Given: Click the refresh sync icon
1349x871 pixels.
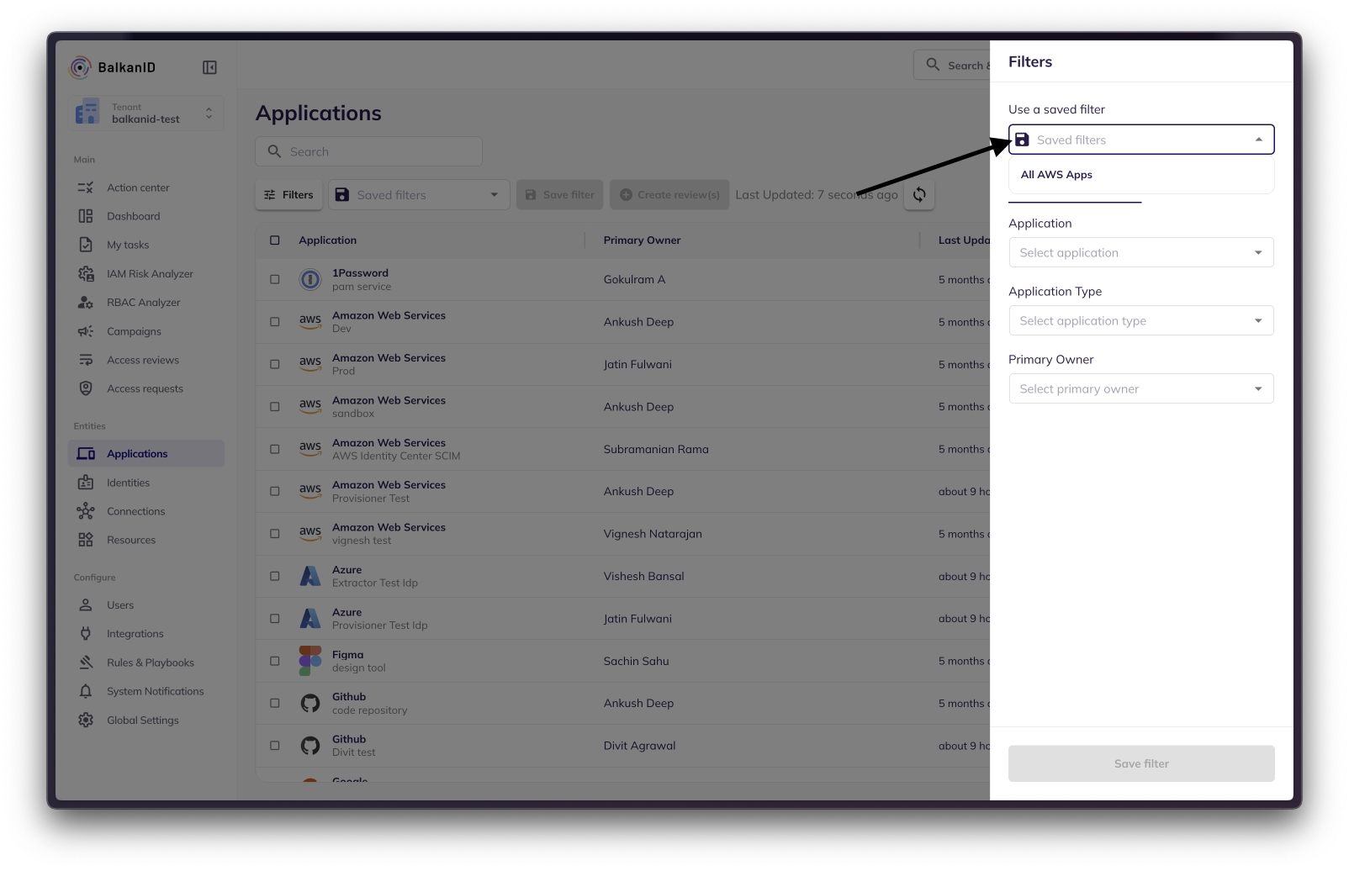Looking at the screenshot, I should 919,195.
